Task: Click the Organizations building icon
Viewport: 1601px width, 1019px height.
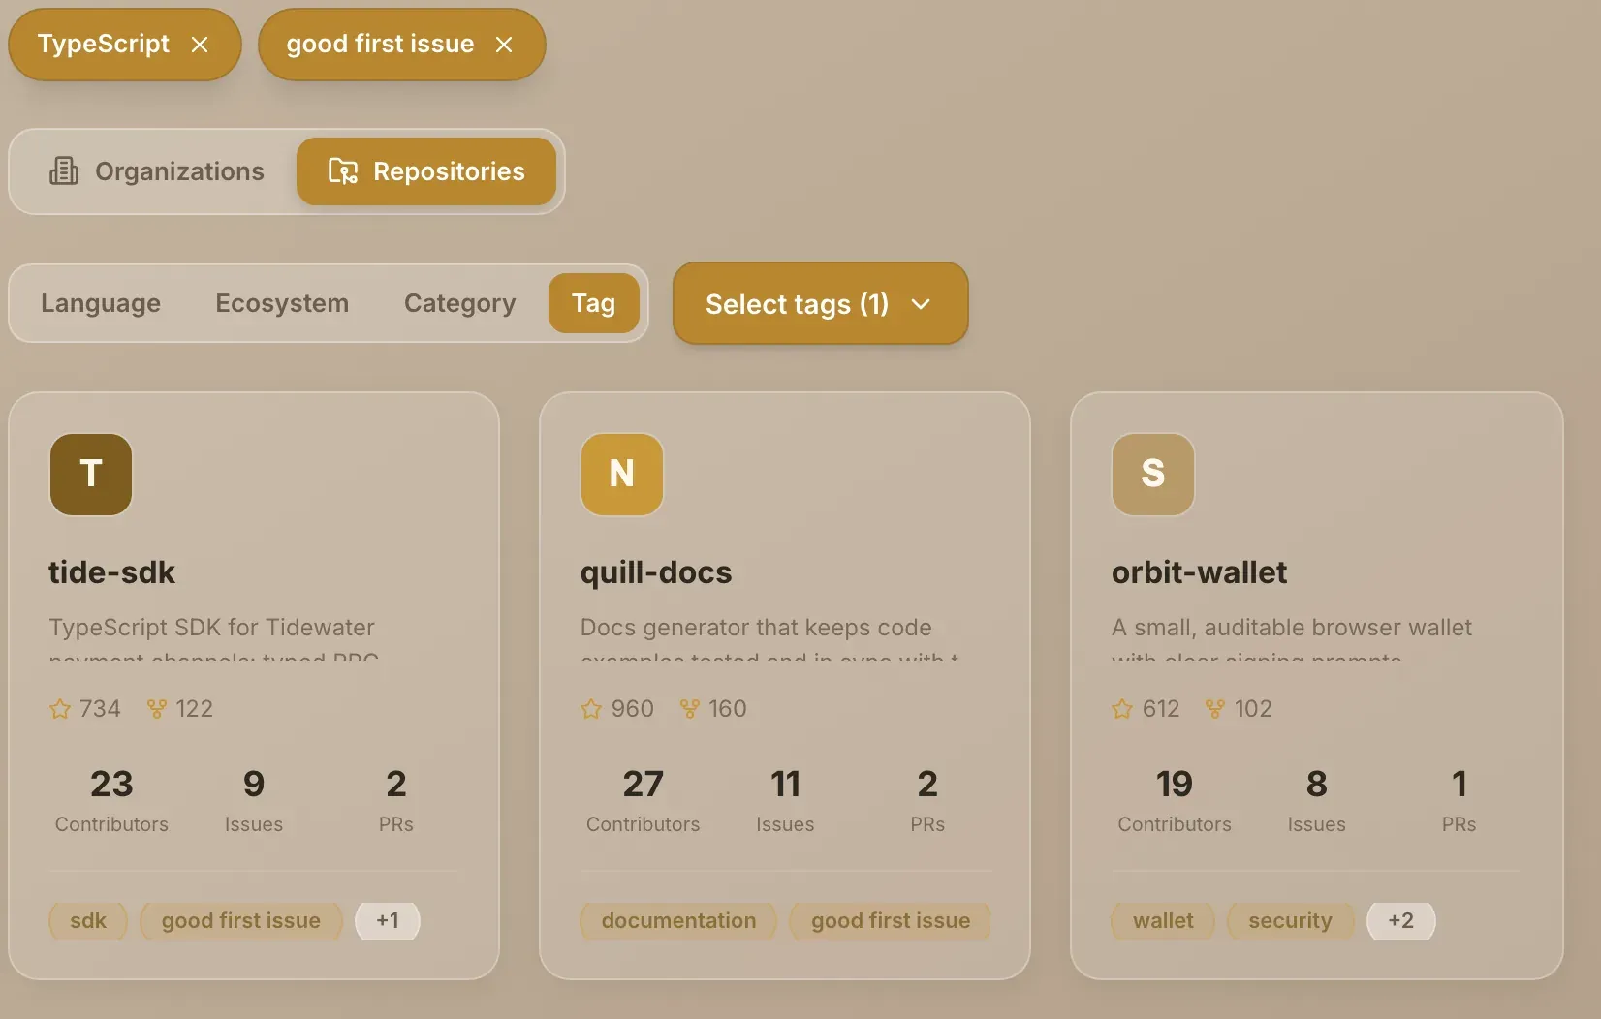Action: tap(64, 171)
